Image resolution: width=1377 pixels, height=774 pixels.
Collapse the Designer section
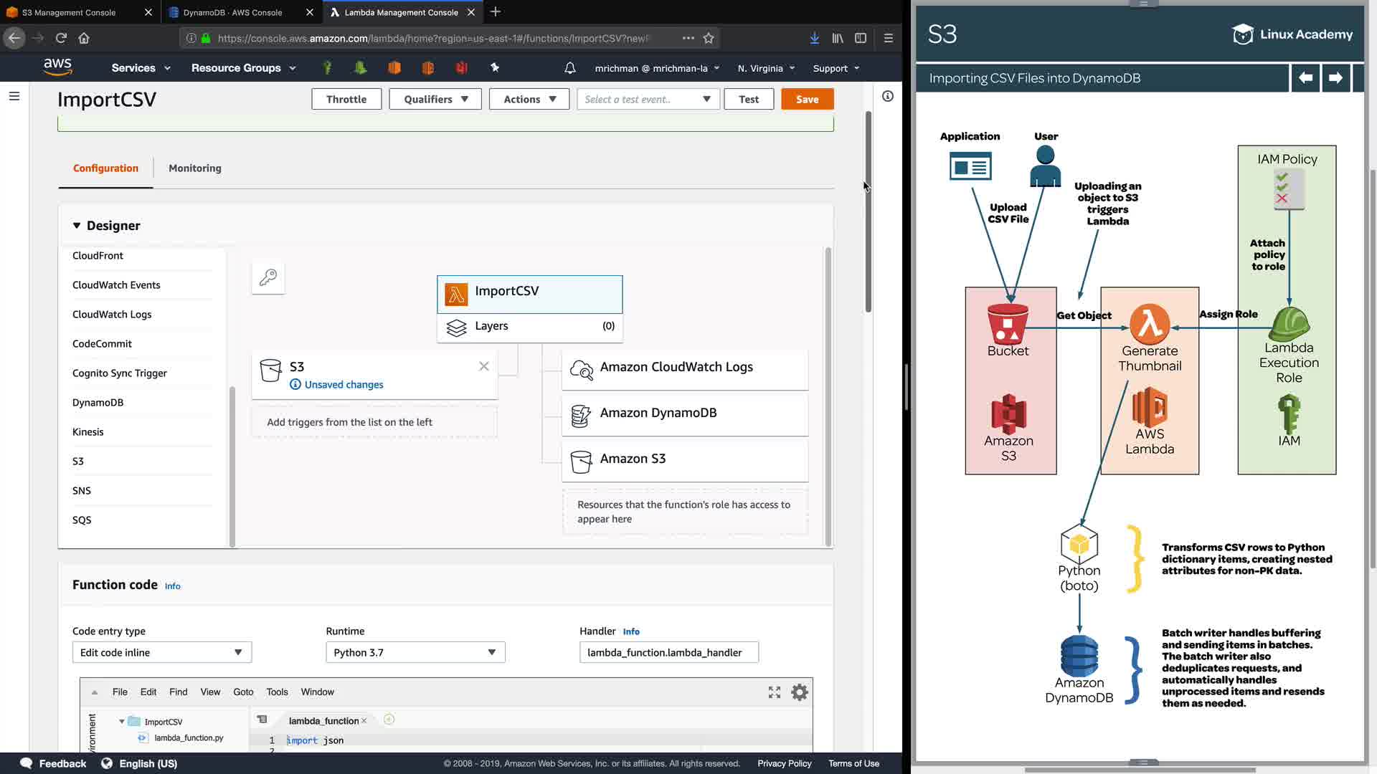point(77,226)
